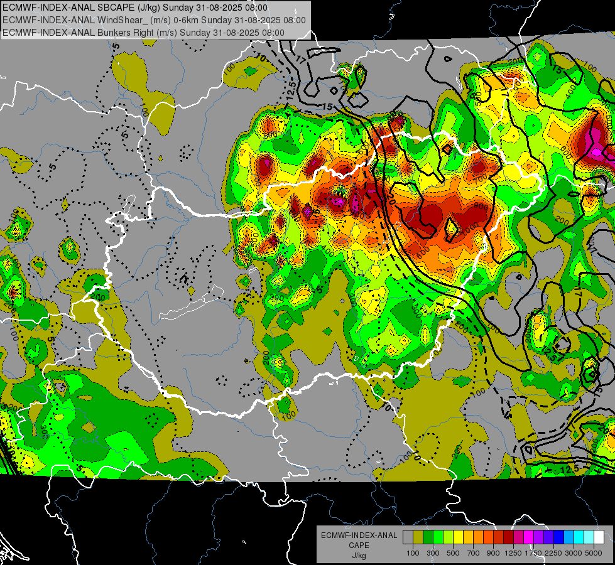Image resolution: width=615 pixels, height=565 pixels.
Task: Select the olive swatch in CAPE legend
Action: point(418,537)
